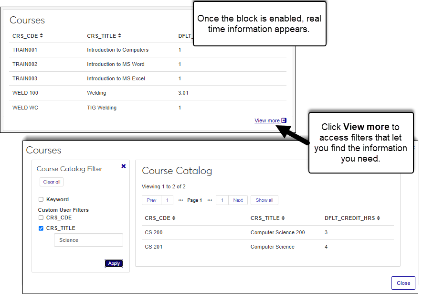Select page 1 button beside Prev
The width and height of the screenshot is (423, 294).
click(x=167, y=200)
